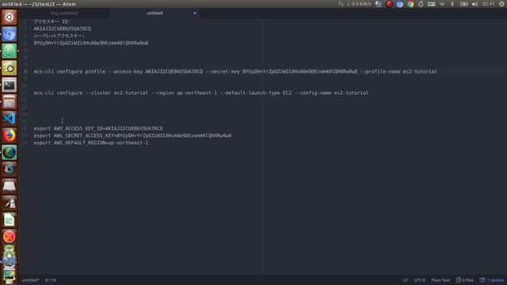The height and width of the screenshot is (285, 507).
Task: Open the red circular X dock icon
Action: pos(9,237)
